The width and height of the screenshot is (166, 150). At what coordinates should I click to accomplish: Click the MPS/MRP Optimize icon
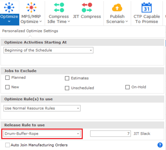31,7
